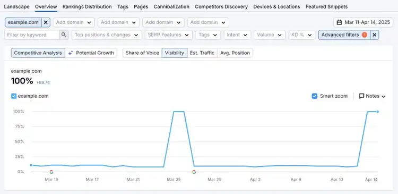Viewport: 398px width, 194px height.
Task: Click the Notes speech bubble icon
Action: (x=362, y=96)
